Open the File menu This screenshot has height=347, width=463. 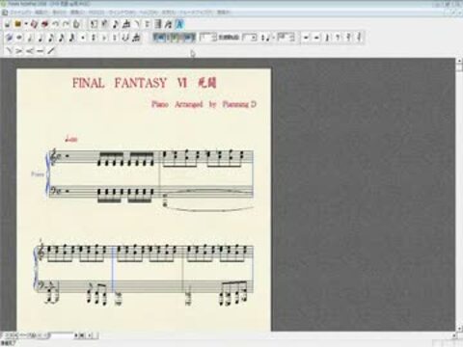pyautogui.click(x=20, y=13)
